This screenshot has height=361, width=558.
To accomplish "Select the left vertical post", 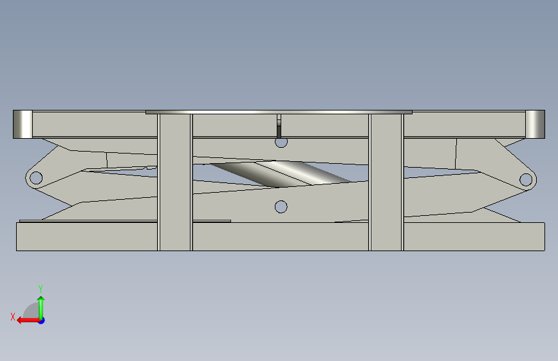I will click(x=175, y=182).
